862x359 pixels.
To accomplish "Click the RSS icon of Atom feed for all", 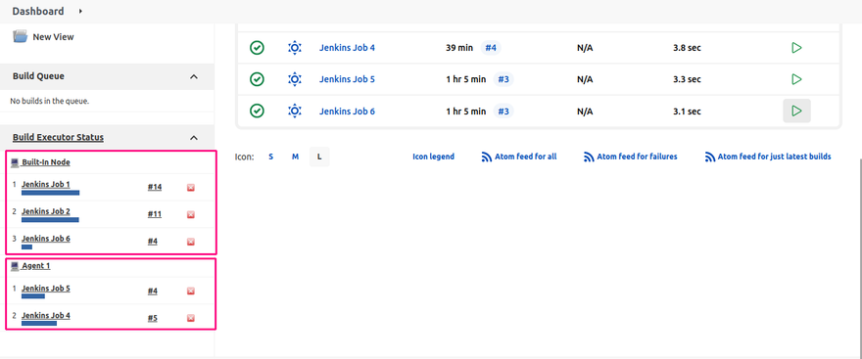I will click(x=487, y=157).
